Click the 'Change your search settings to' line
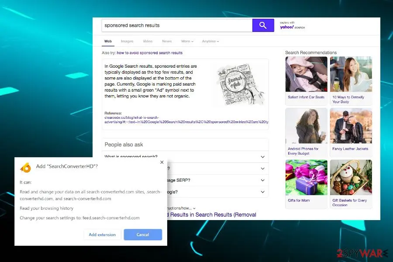The height and width of the screenshot is (262, 393). coord(80,218)
